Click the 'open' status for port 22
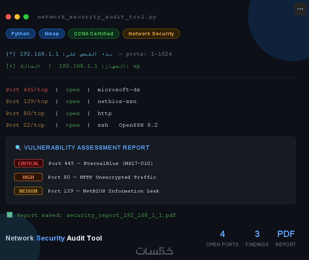This screenshot has height=260, width=309. point(73,125)
